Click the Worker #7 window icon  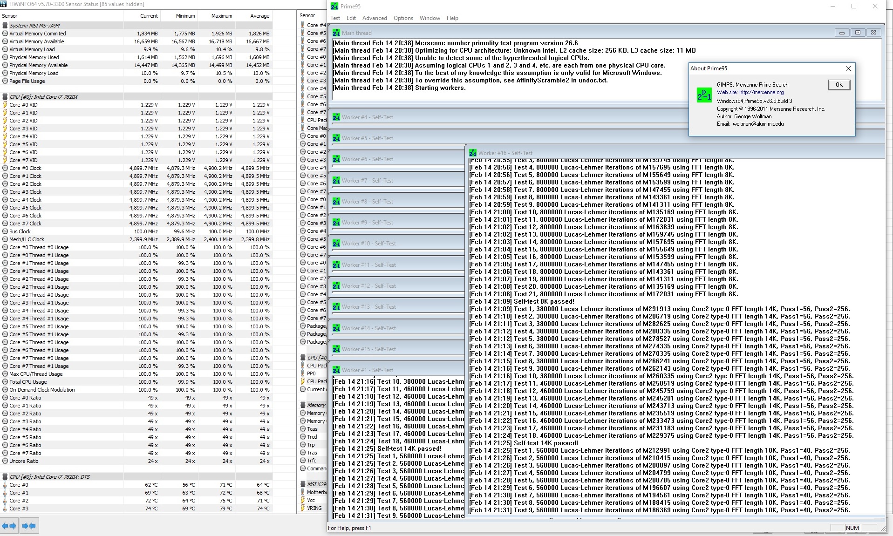(336, 181)
